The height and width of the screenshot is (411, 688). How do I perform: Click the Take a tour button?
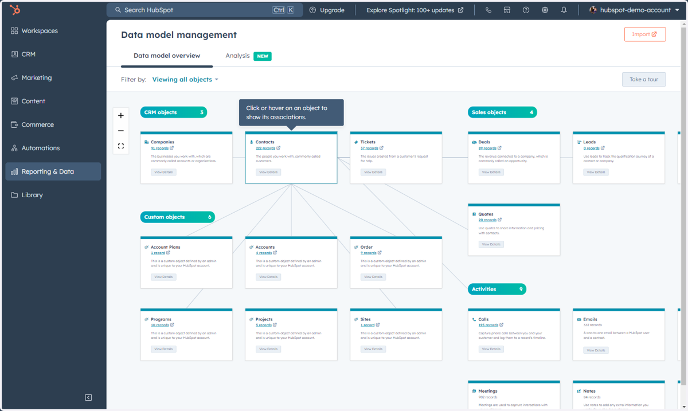pos(644,79)
